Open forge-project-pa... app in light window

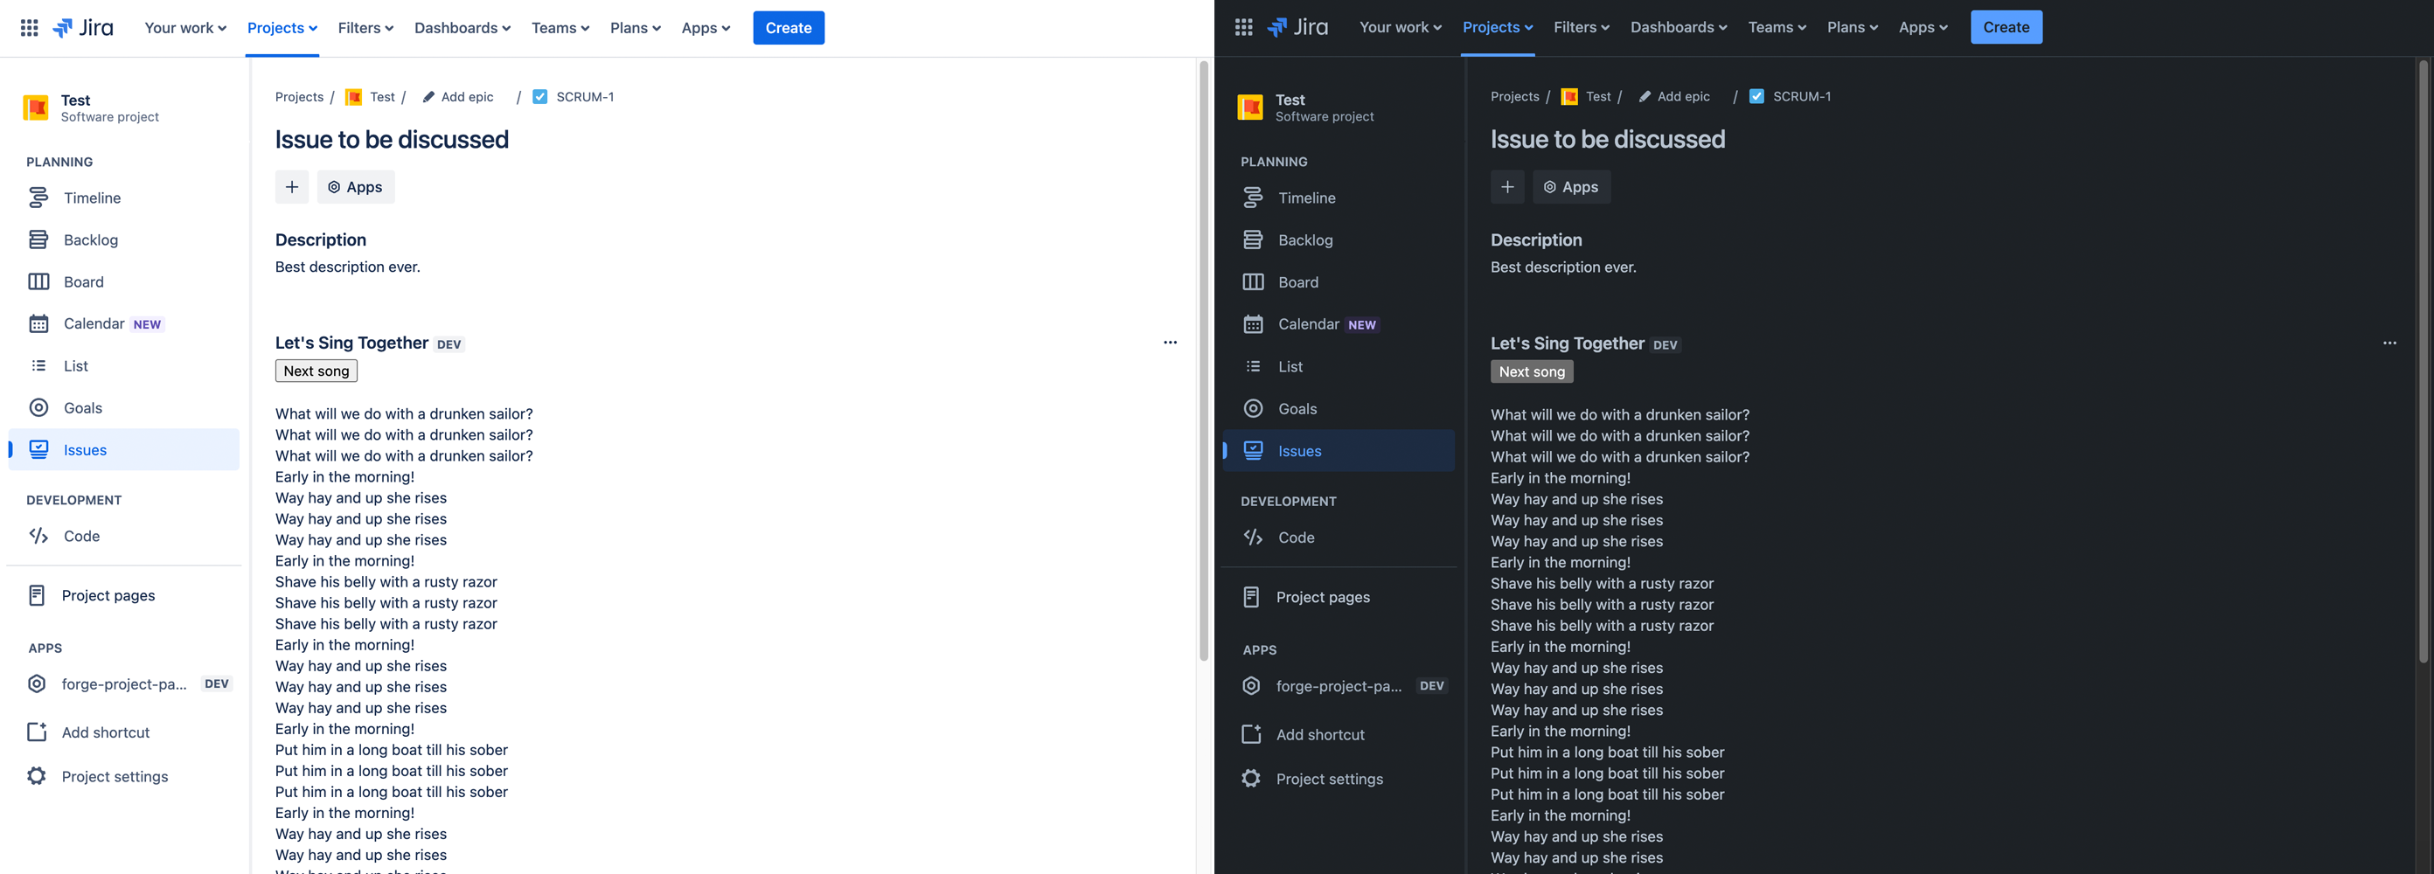click(124, 684)
